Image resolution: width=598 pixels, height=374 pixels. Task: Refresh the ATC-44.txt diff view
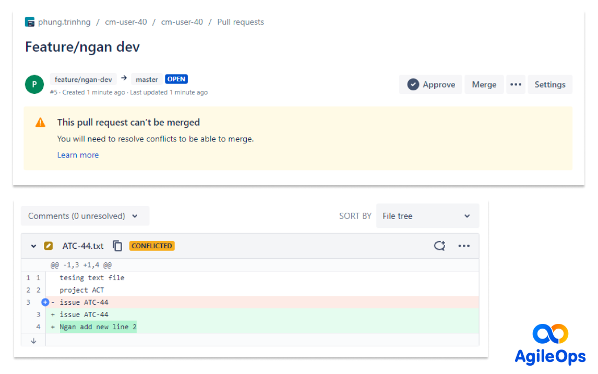coord(440,246)
